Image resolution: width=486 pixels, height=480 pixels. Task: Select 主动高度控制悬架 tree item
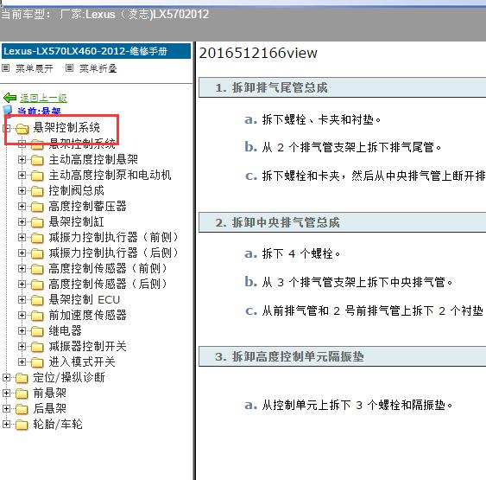point(93,160)
